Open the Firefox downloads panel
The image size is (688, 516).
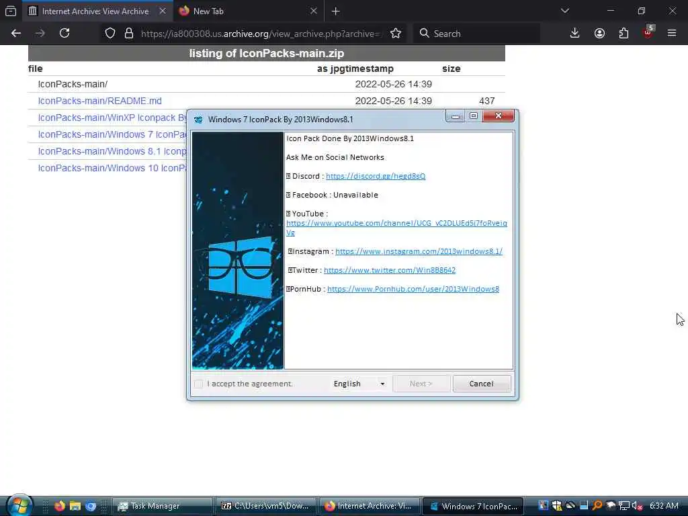point(574,34)
